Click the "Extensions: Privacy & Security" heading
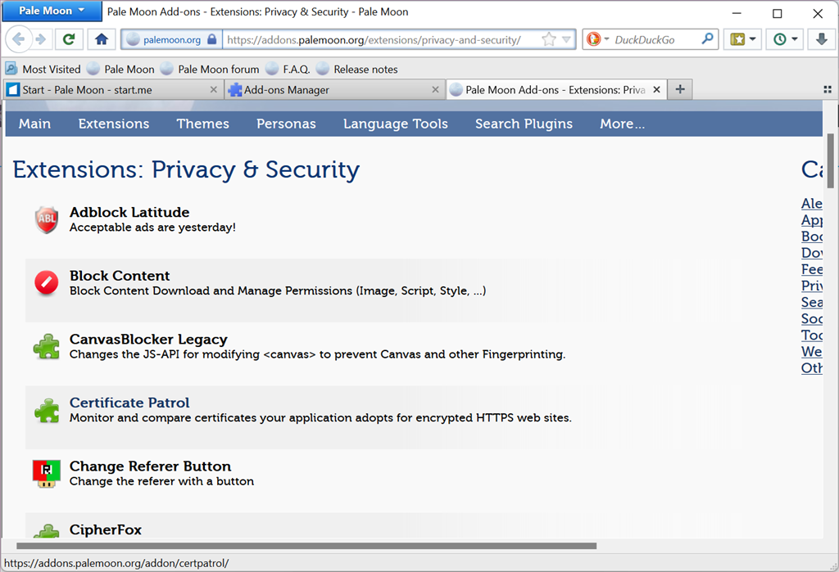The height and width of the screenshot is (572, 839). (x=186, y=169)
